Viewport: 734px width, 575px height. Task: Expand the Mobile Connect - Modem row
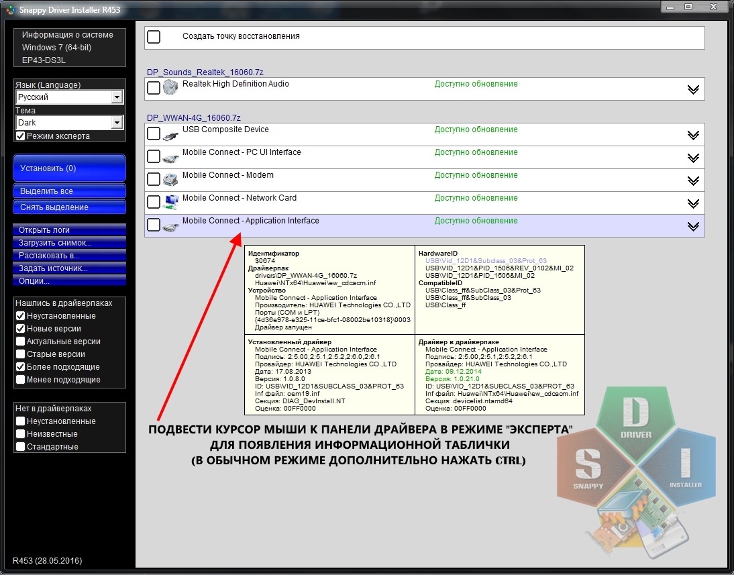693,180
